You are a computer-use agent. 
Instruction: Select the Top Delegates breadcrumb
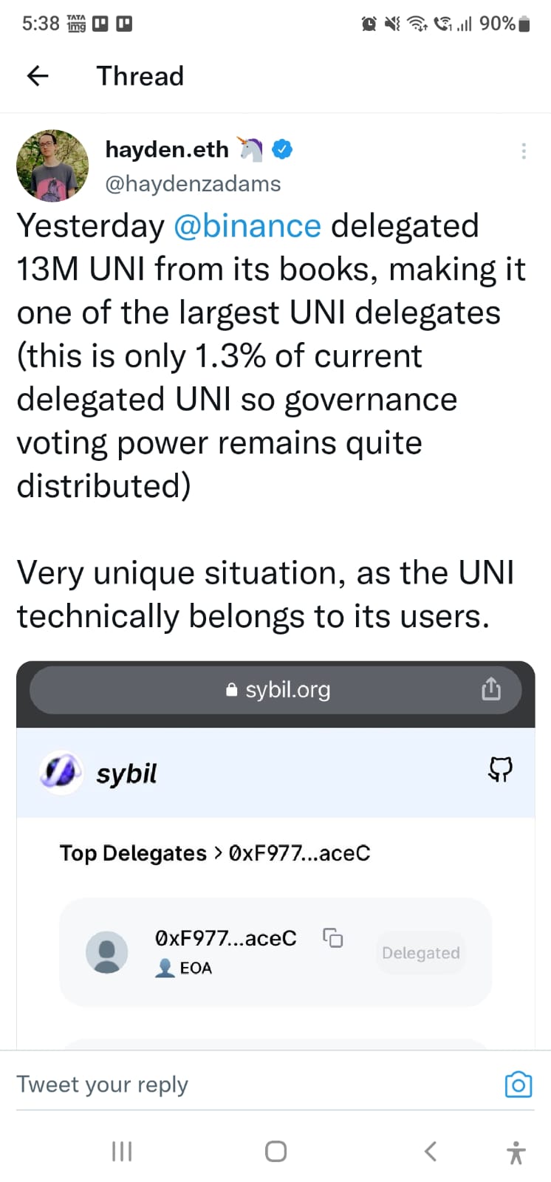click(x=133, y=853)
